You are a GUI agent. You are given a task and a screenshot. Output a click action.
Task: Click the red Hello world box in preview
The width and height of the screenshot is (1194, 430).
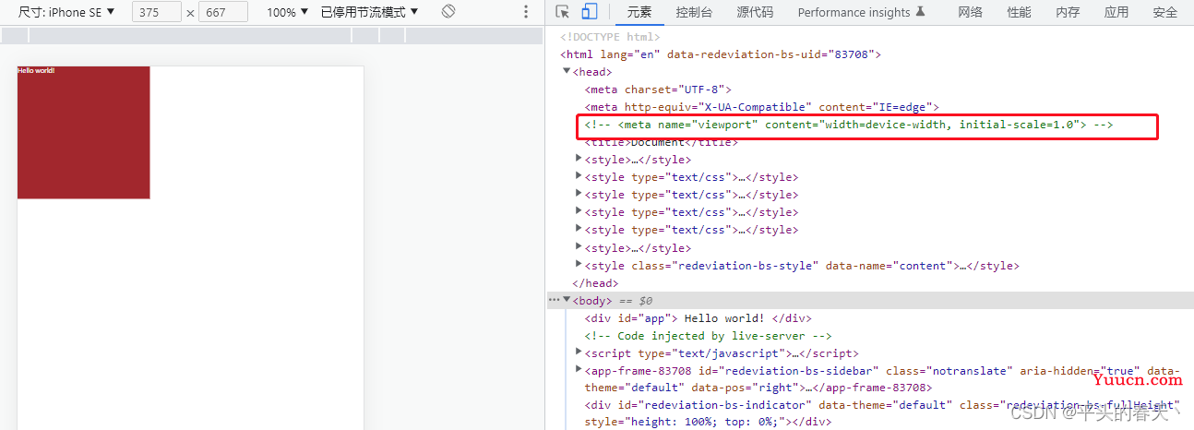83,132
